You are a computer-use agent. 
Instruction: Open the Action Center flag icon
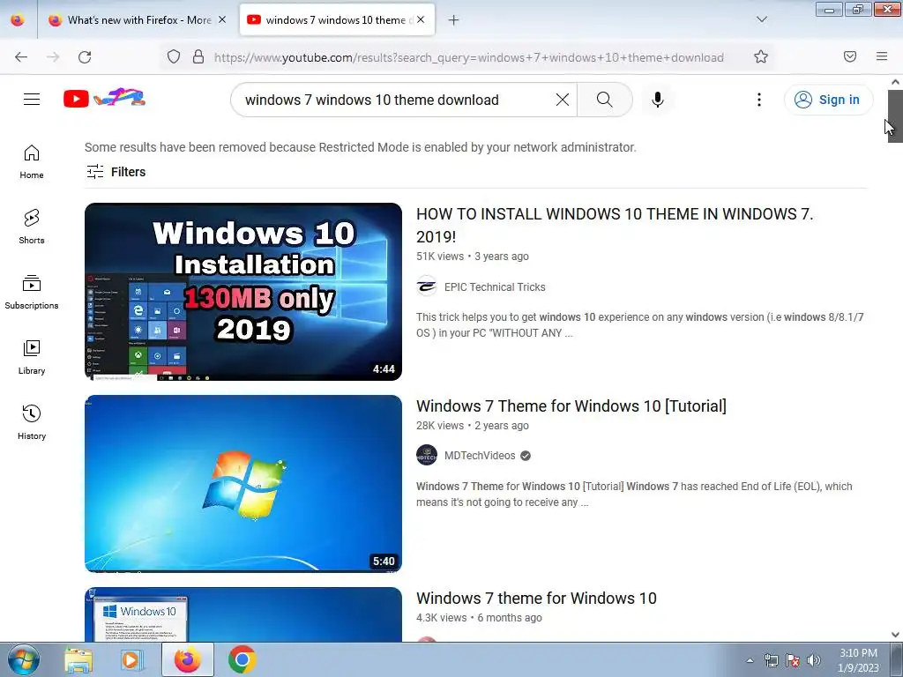793,660
